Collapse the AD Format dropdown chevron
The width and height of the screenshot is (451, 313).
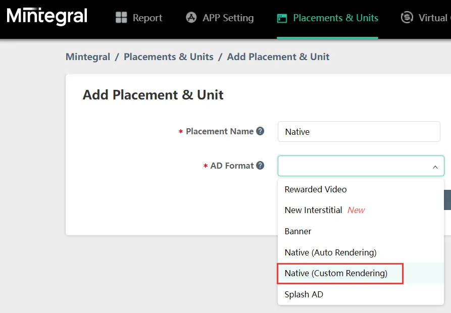tap(434, 167)
